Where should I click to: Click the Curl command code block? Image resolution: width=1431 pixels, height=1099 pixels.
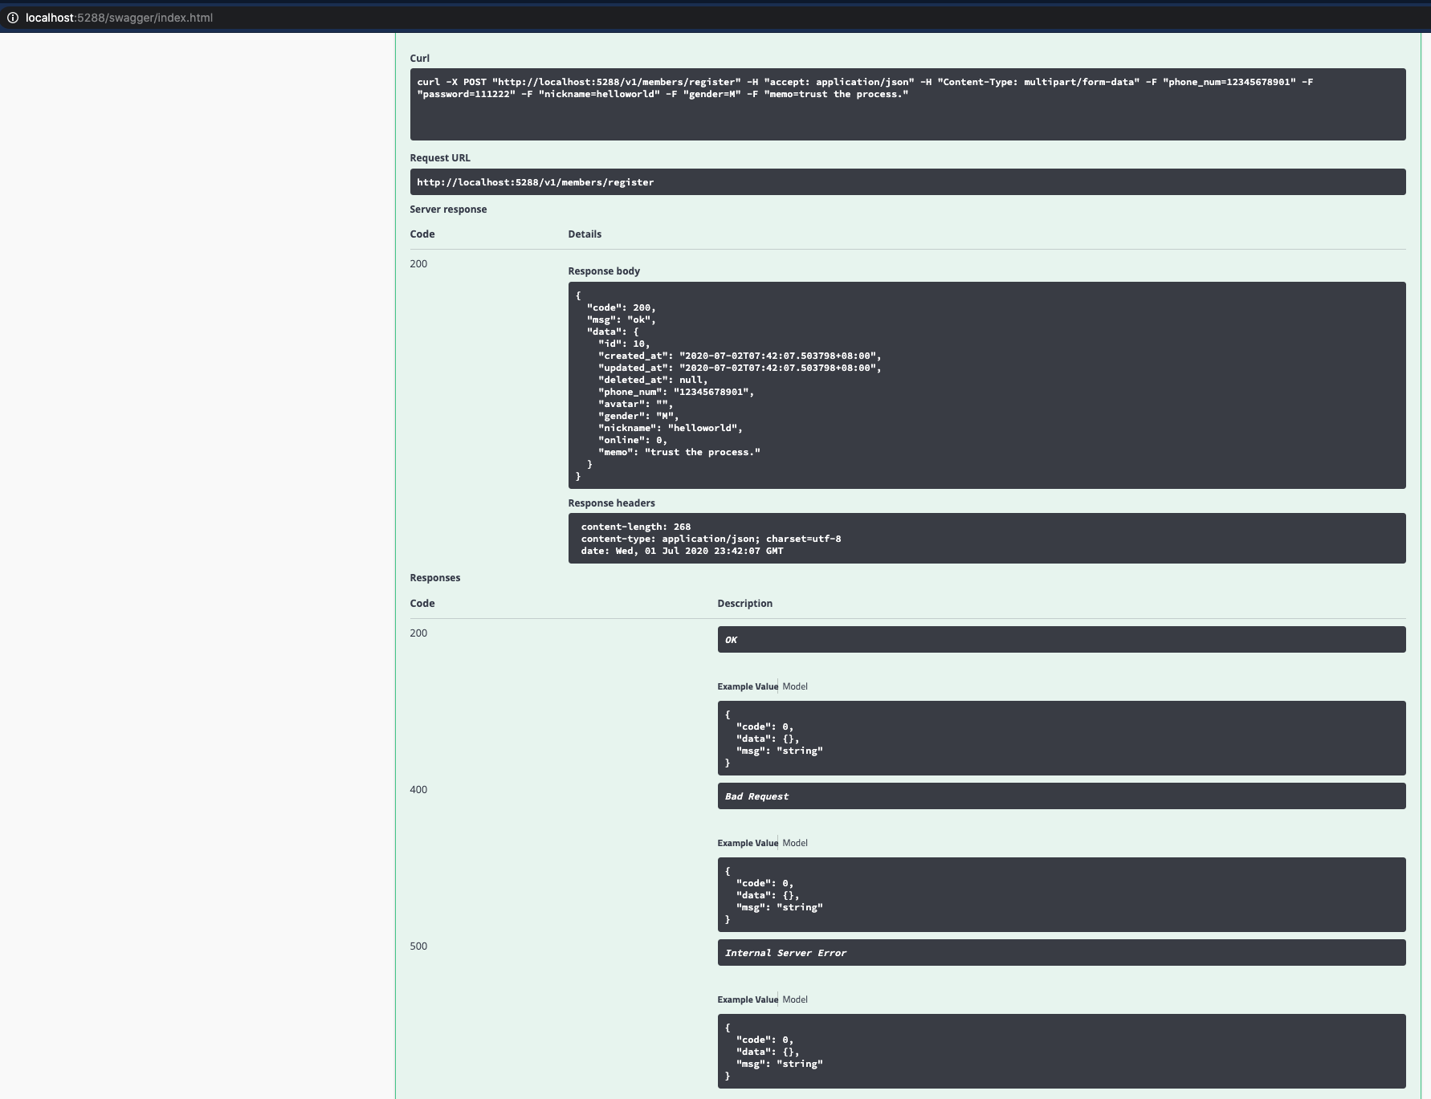907,104
